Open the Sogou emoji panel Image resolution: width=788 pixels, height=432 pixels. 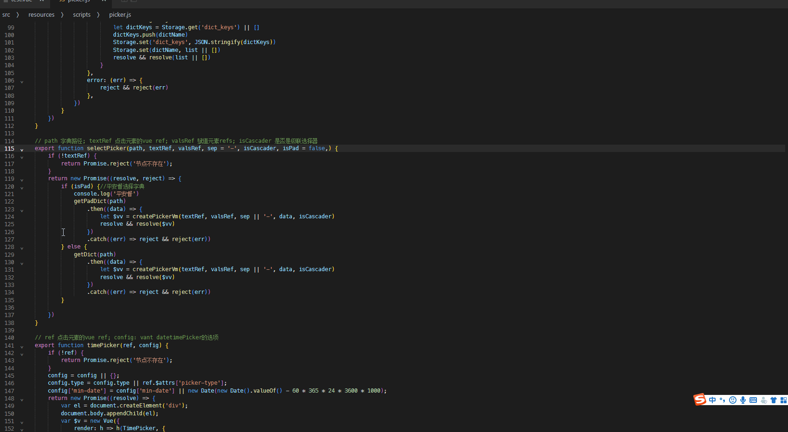733,400
